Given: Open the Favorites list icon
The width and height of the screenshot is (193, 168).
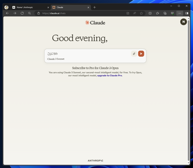Looking at the screenshot, I should (158, 13).
